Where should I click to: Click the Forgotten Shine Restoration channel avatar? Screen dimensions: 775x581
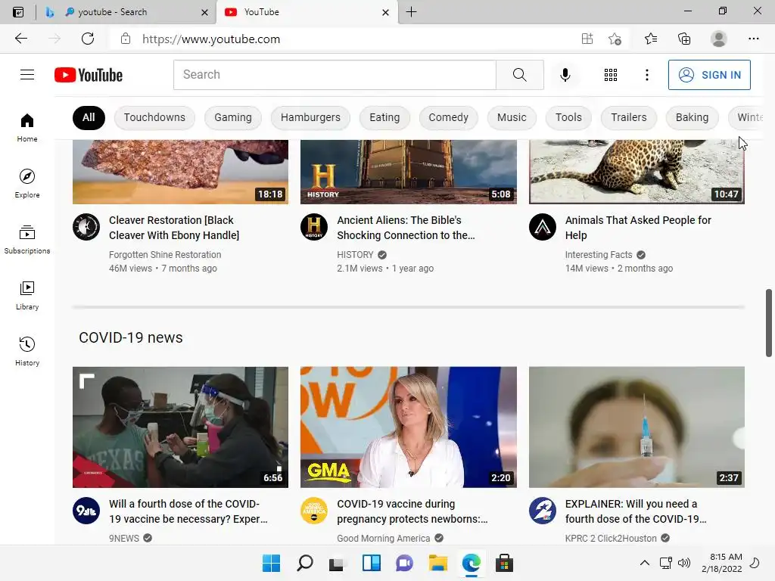point(86,227)
